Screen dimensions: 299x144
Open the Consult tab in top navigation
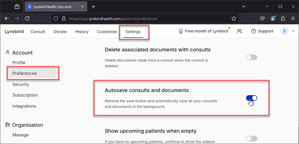tap(38, 32)
